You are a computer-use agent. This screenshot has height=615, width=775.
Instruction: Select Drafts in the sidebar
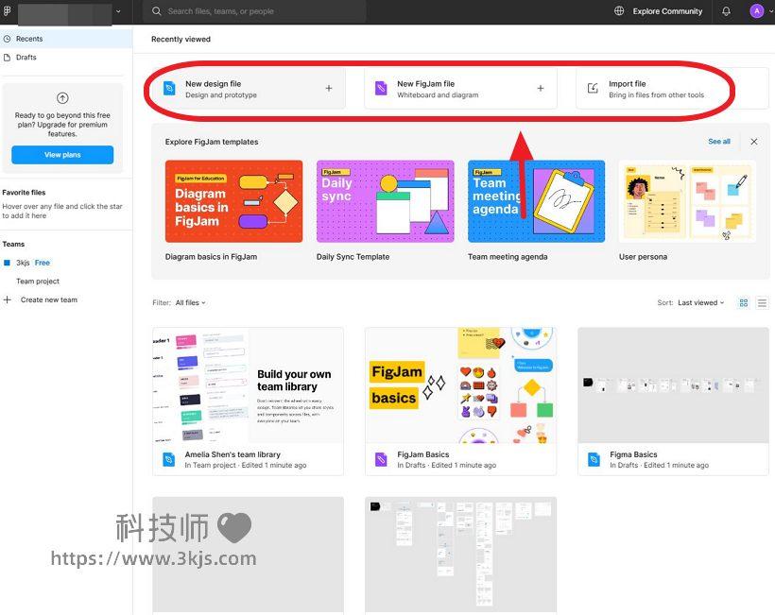[66, 58]
